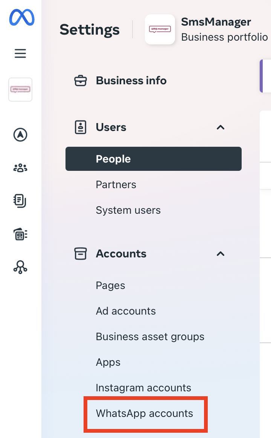The image size is (271, 438).
Task: Open the Business info settings
Action: pos(131,81)
